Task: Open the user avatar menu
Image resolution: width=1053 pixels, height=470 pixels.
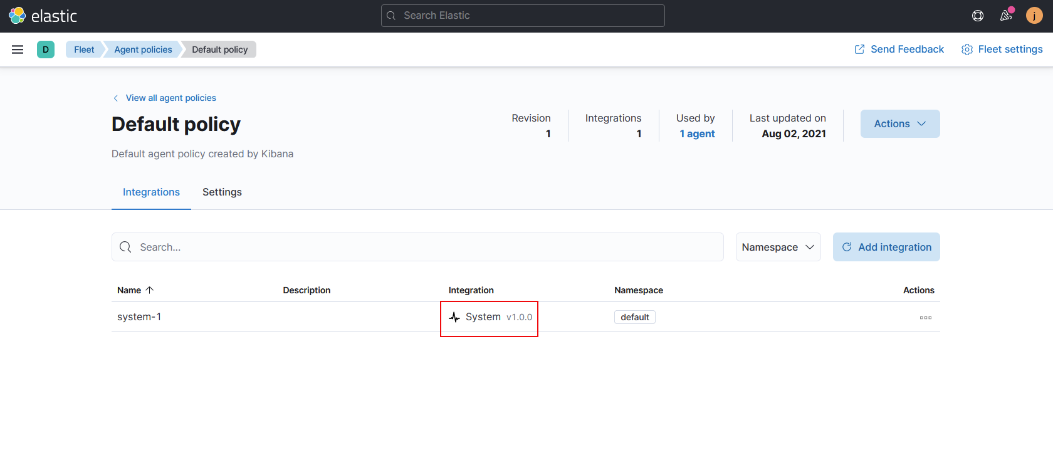Action: [1034, 16]
